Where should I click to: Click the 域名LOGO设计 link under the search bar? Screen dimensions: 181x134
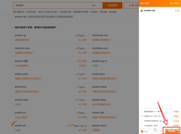click(x=48, y=12)
